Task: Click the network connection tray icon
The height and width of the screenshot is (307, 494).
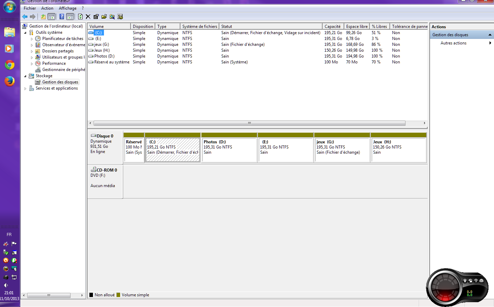Action: (14, 277)
